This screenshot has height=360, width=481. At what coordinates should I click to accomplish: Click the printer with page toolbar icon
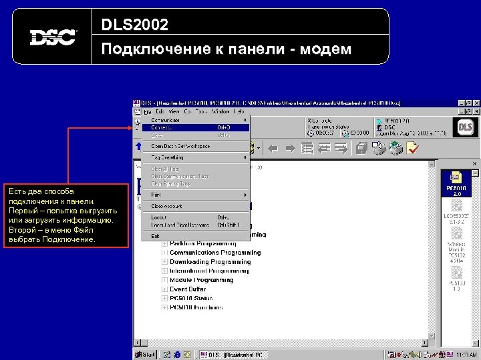(x=379, y=148)
